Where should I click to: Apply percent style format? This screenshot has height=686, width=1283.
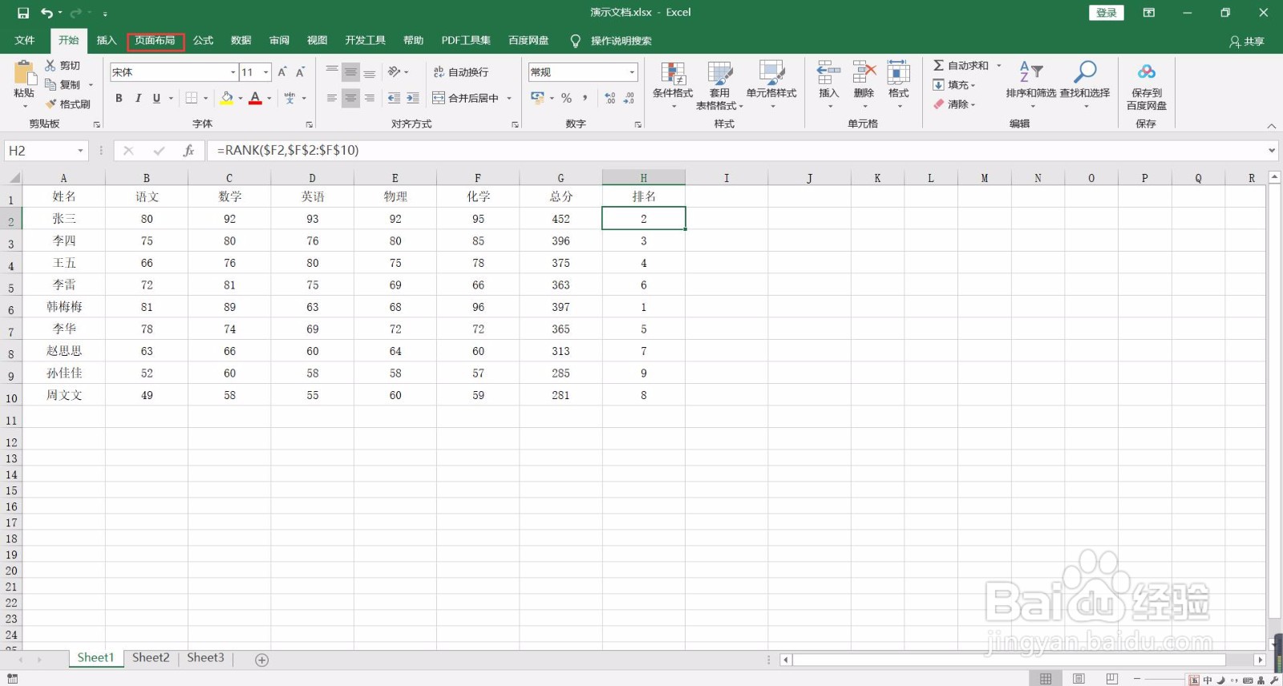click(566, 98)
